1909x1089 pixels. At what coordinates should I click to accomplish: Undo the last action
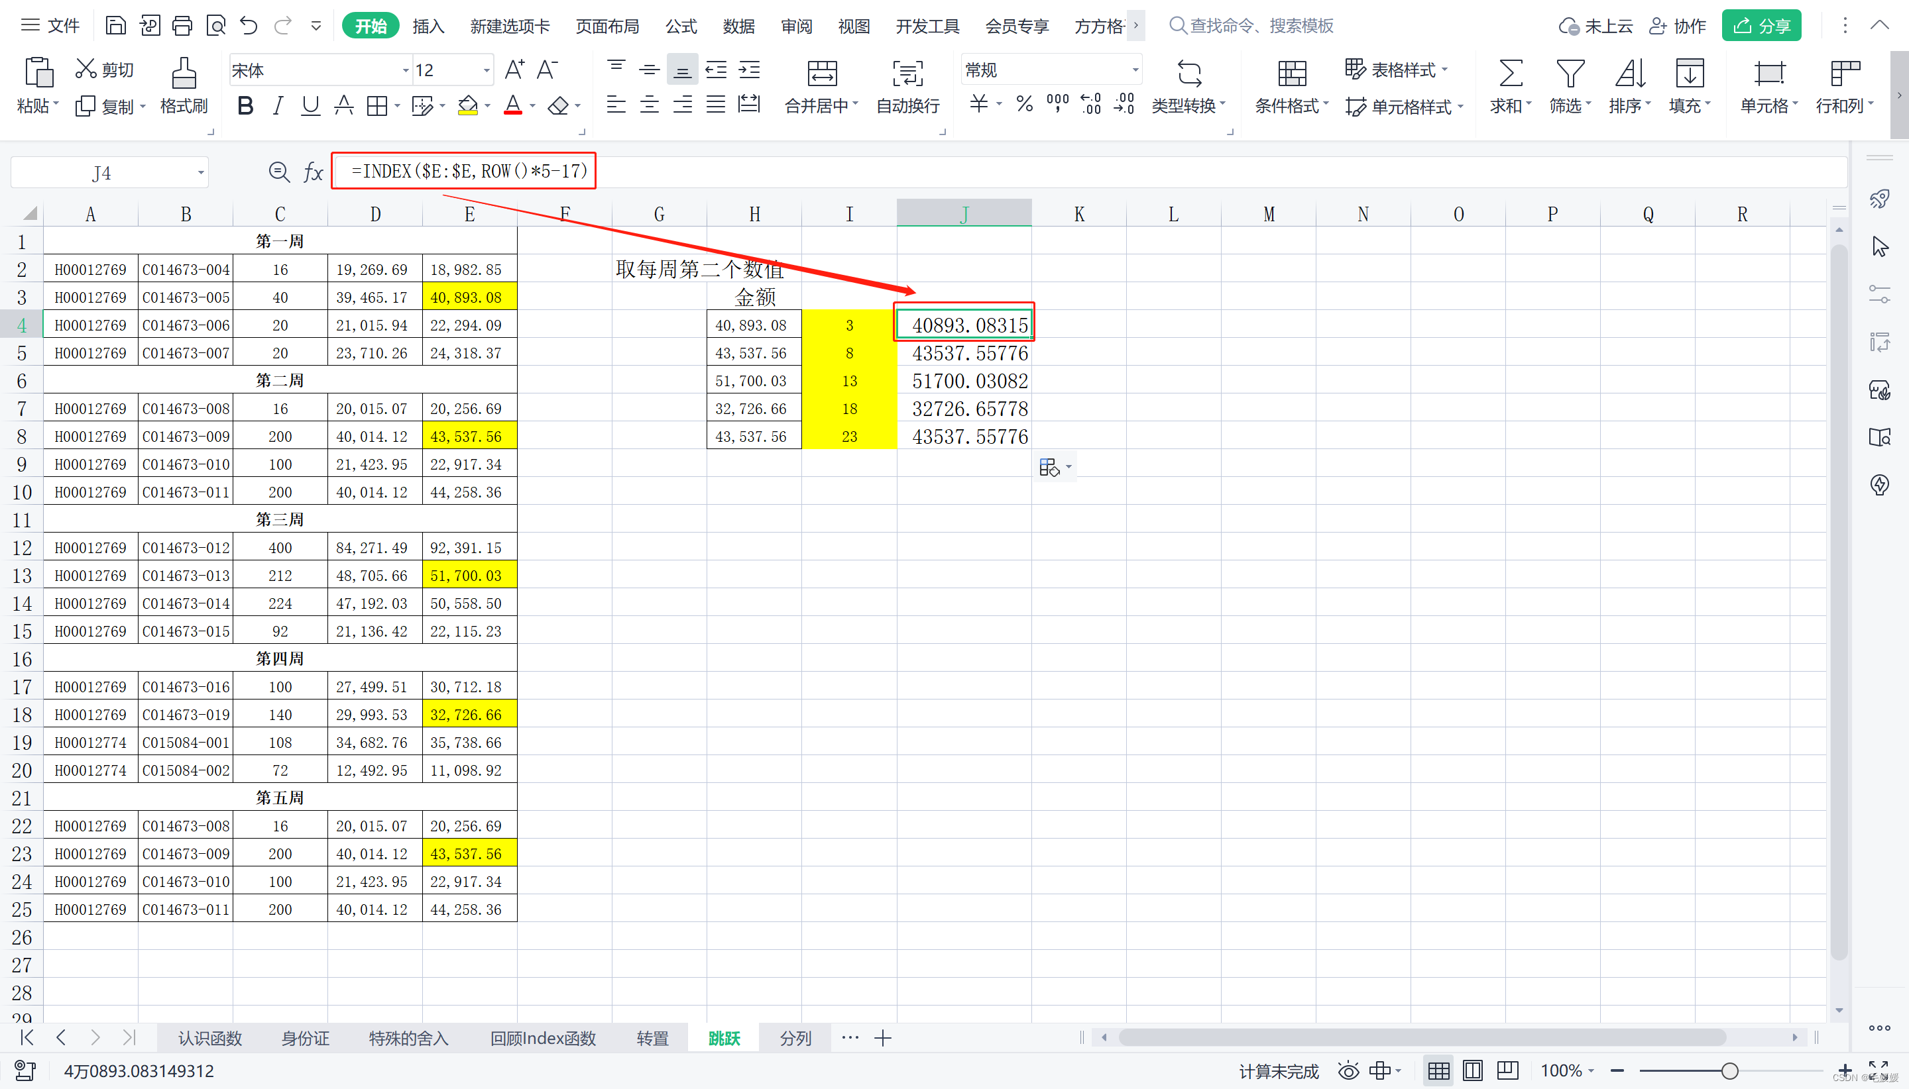[x=249, y=26]
